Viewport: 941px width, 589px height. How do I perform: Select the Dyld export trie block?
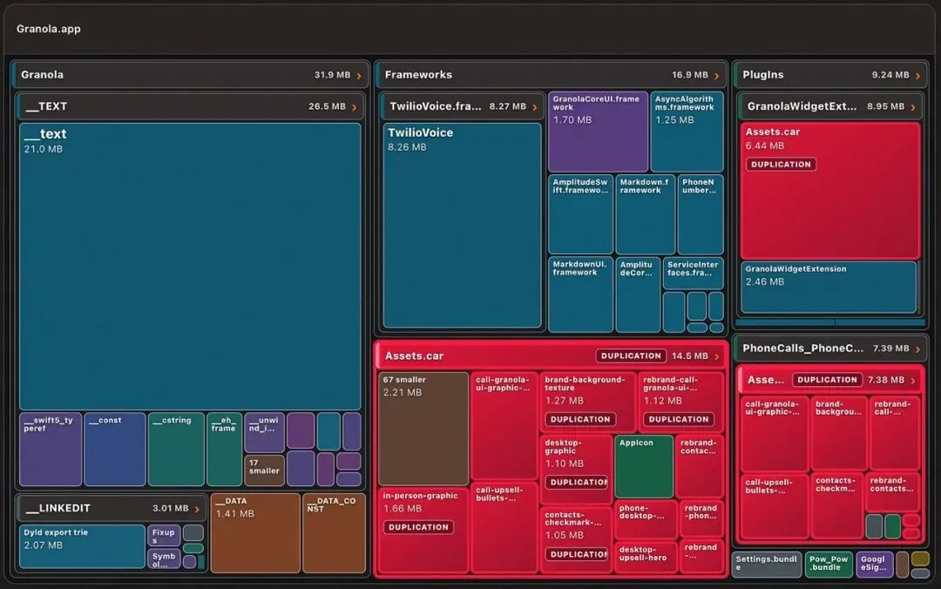click(x=82, y=546)
